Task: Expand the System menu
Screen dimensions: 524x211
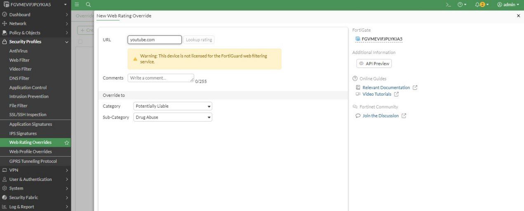Action: [35, 188]
